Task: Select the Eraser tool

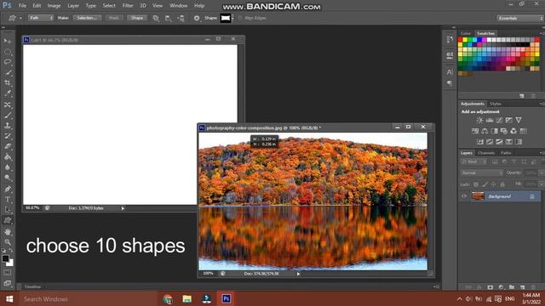Action: click(x=8, y=146)
